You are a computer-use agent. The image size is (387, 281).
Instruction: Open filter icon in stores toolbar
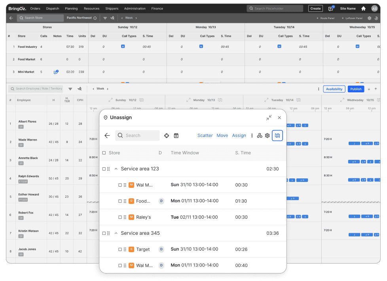[x=105, y=18]
